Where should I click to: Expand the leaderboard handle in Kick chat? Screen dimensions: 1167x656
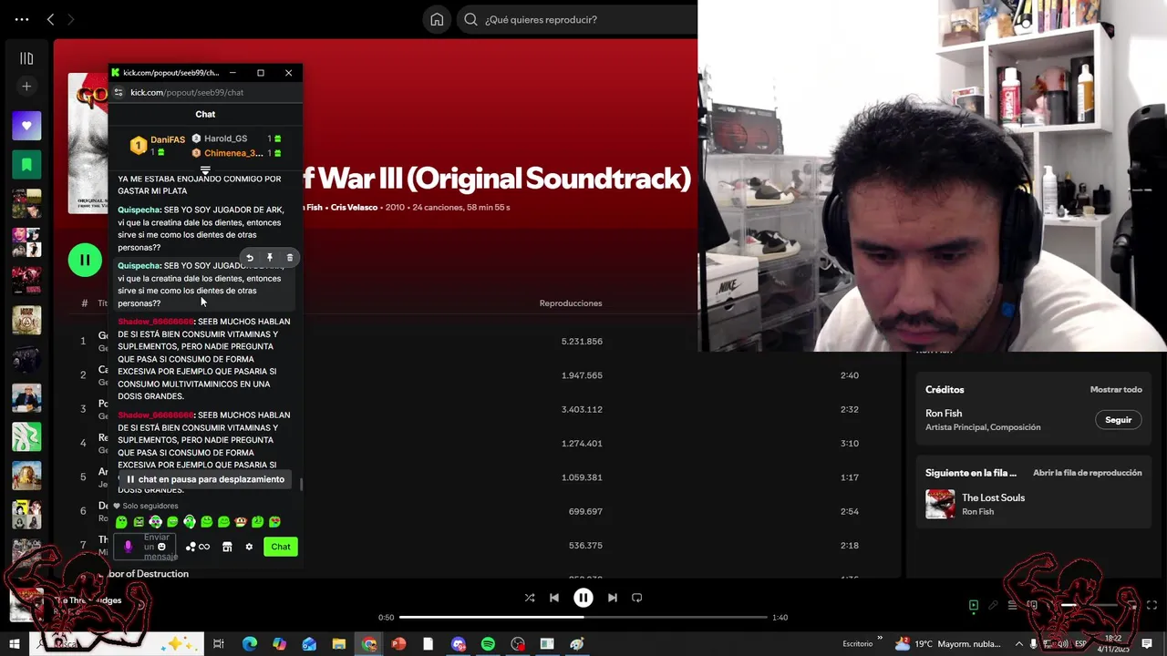point(205,170)
